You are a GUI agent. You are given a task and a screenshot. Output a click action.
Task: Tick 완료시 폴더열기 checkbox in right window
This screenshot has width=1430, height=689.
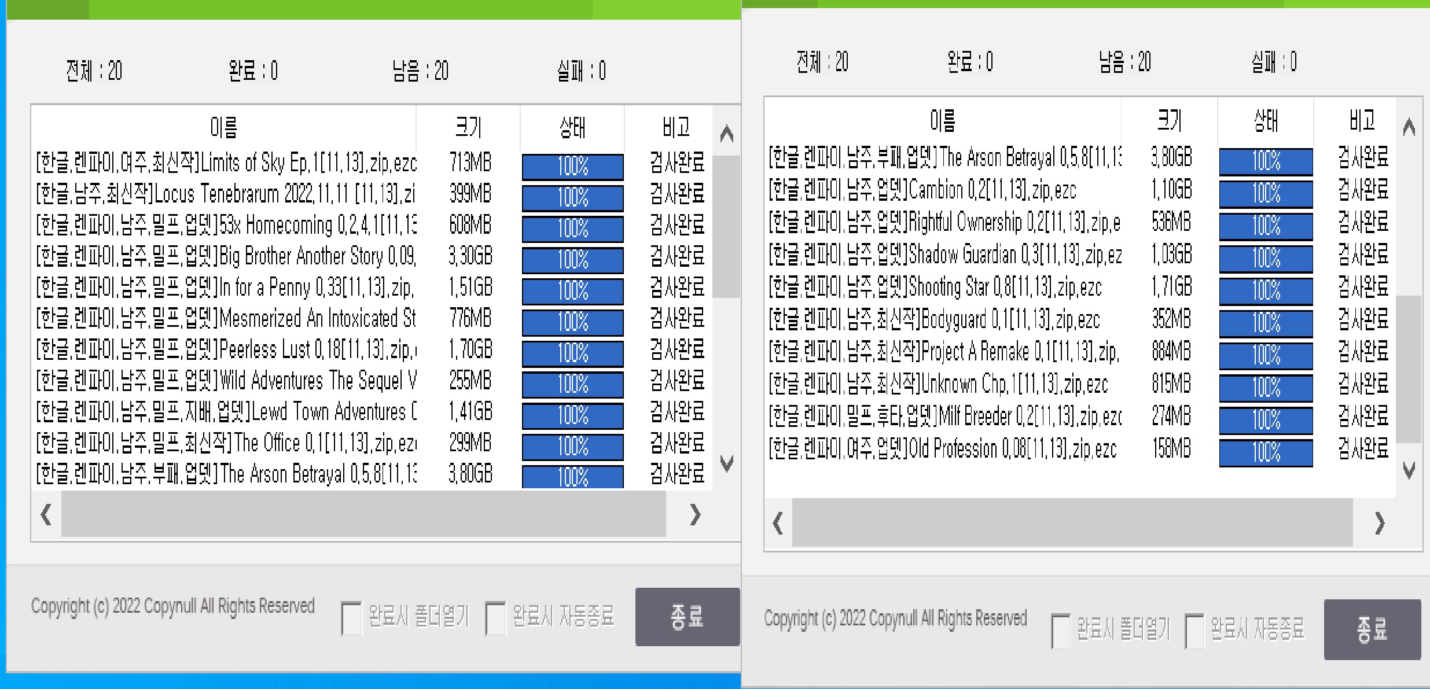[x=1060, y=631]
